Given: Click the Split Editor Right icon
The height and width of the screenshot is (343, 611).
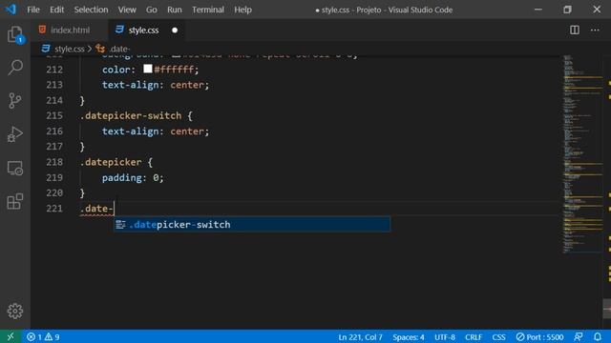Looking at the screenshot, I should [575, 30].
